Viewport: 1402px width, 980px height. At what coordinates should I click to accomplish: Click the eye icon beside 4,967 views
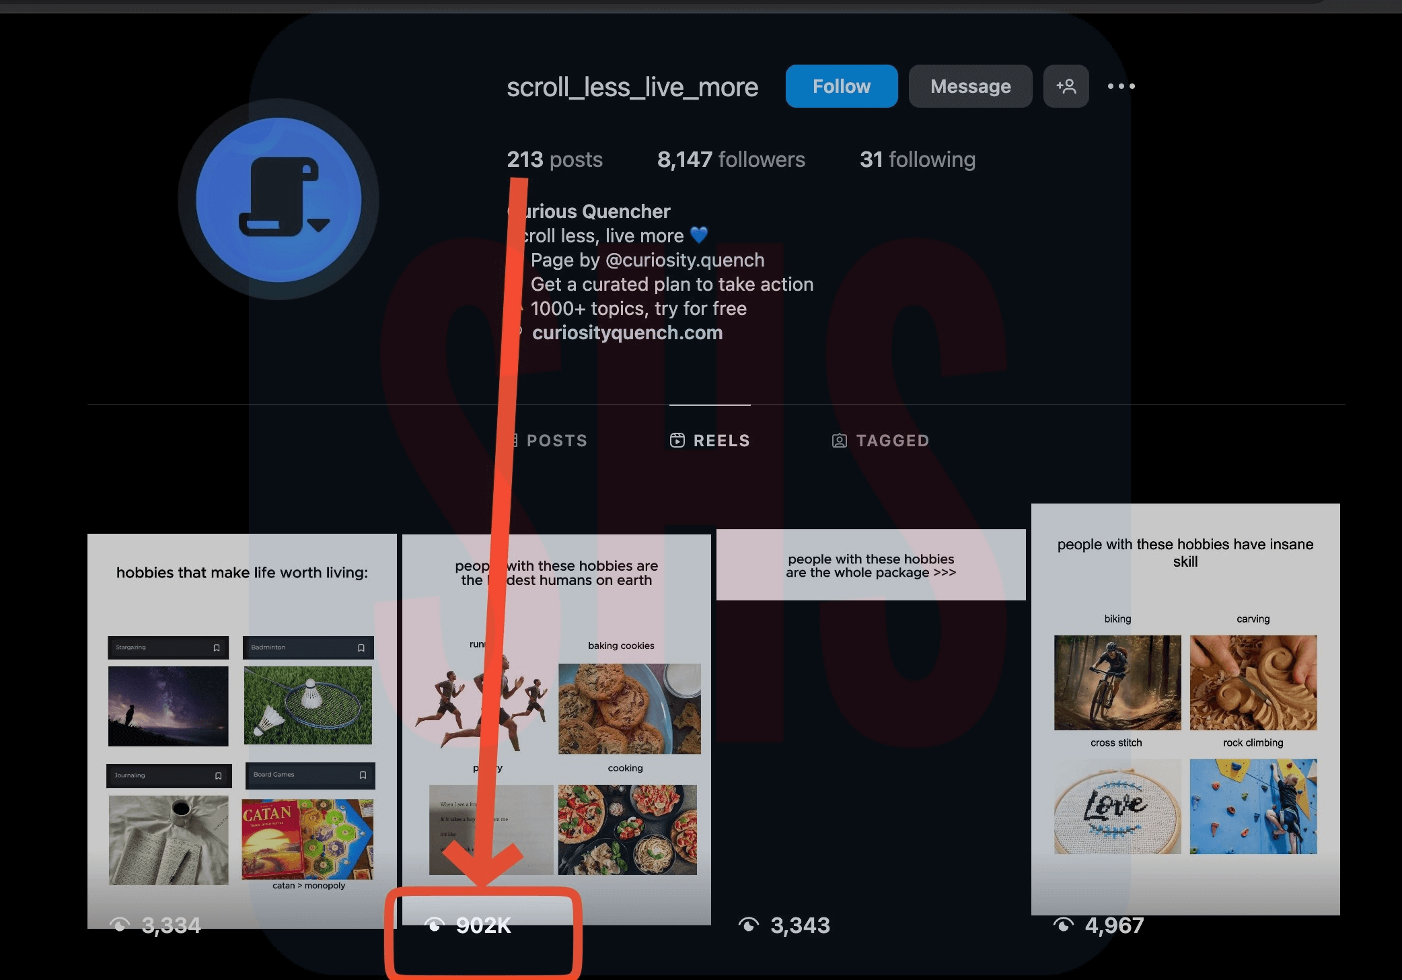pos(1063,925)
